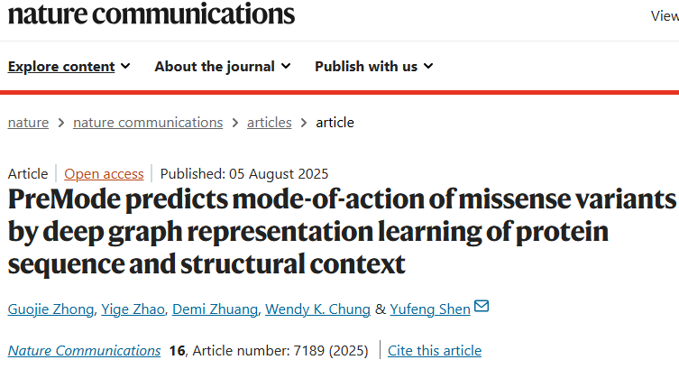
Task: Open nature communications breadcrumb link
Action: click(148, 123)
